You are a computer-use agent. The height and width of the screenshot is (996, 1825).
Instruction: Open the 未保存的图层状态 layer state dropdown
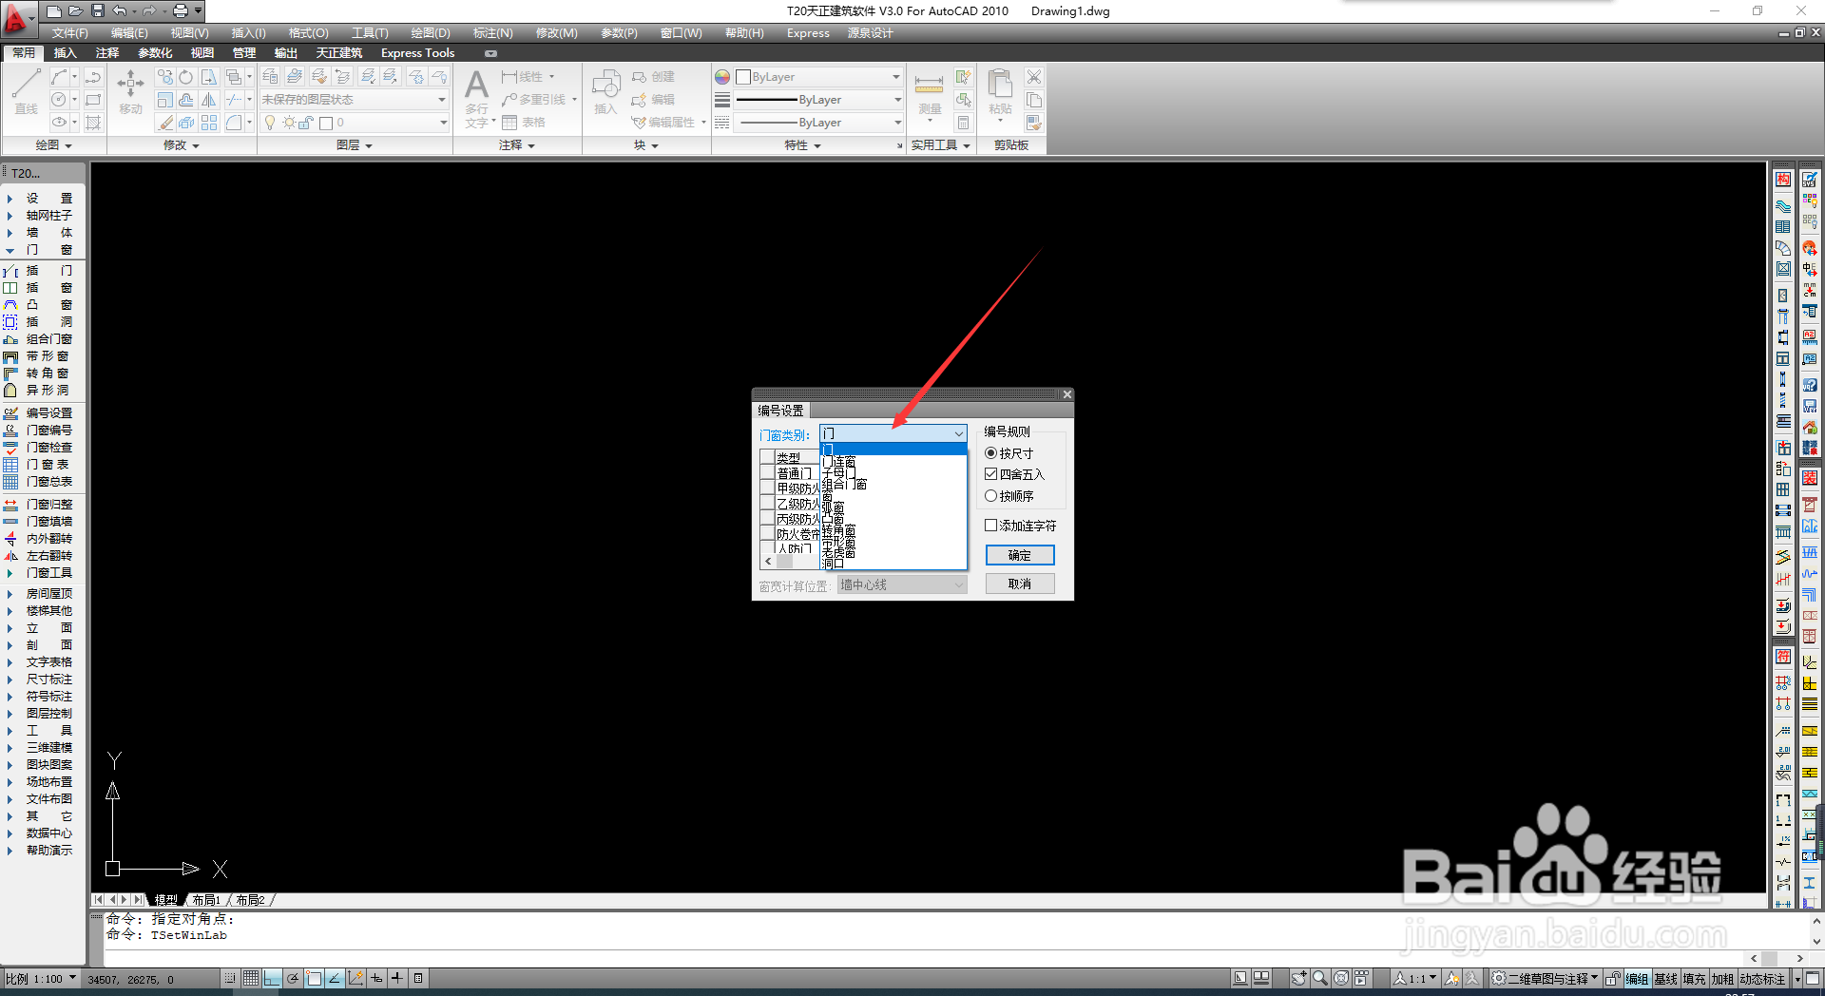coord(354,99)
